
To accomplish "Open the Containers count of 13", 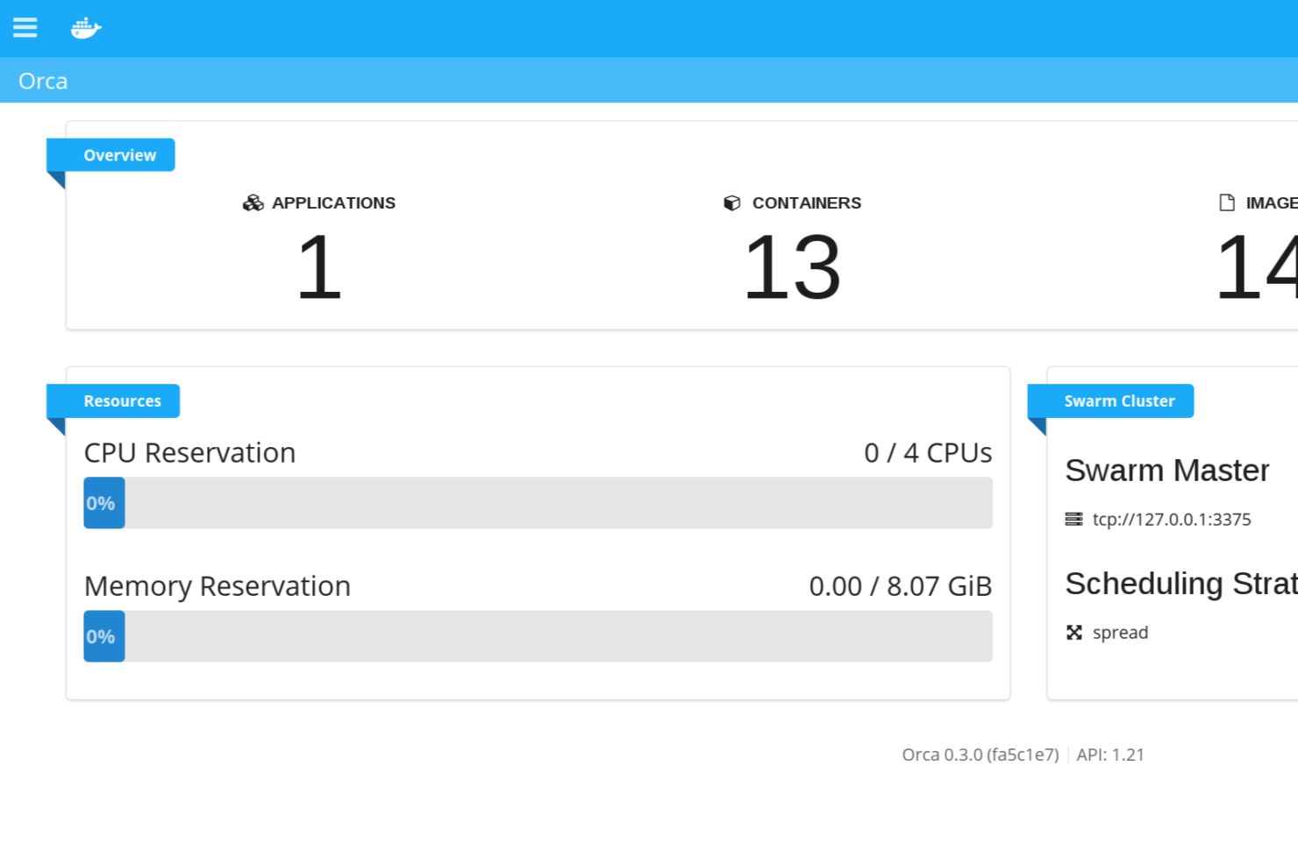I will 792,267.
